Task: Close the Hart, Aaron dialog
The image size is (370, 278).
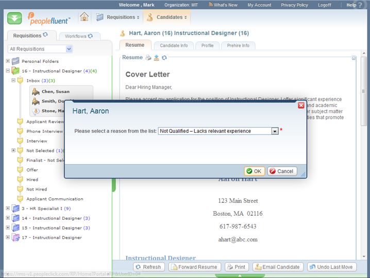Action: tap(301, 105)
